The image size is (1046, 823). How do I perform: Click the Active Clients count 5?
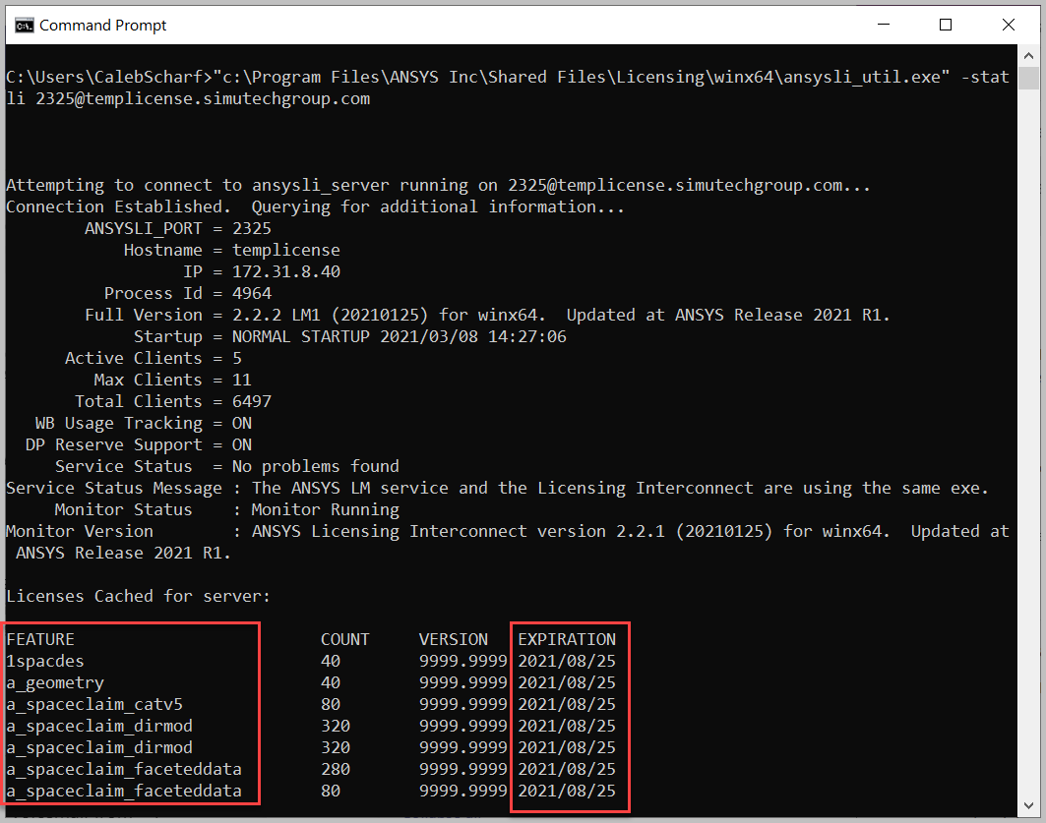click(x=236, y=358)
